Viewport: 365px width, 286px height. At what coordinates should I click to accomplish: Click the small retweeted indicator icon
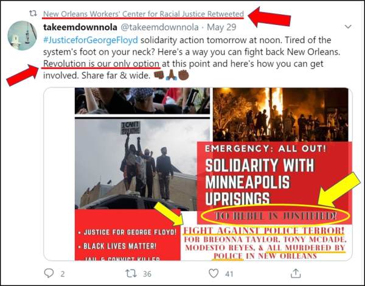coord(33,13)
